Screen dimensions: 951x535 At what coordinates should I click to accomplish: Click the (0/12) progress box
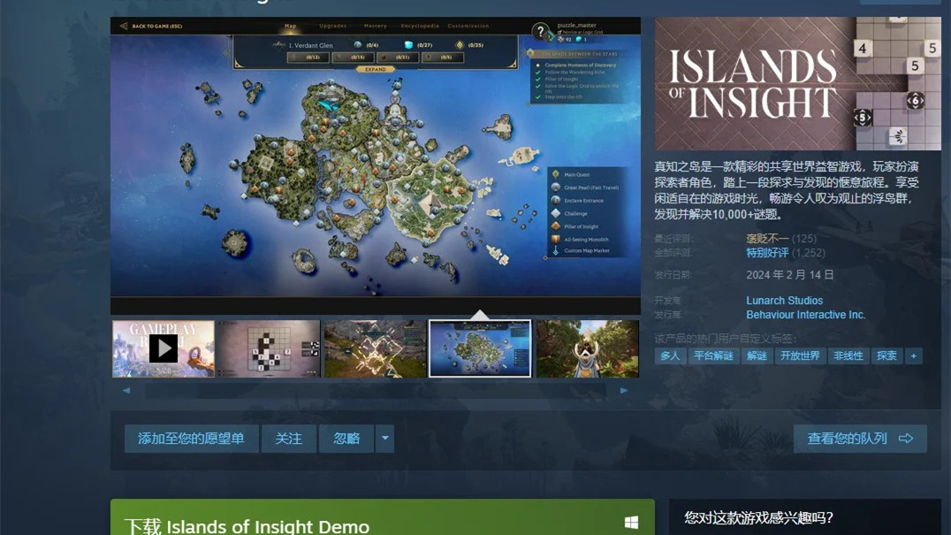coord(308,57)
